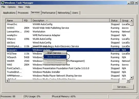Sort services by Status column header
The width and height of the screenshot is (139, 99).
click(x=115, y=21)
